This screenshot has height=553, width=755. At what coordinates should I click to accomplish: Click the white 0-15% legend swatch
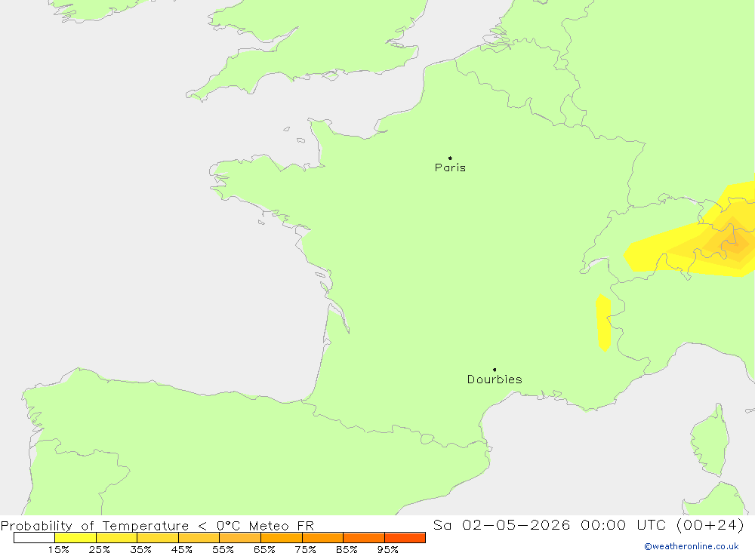(34, 538)
